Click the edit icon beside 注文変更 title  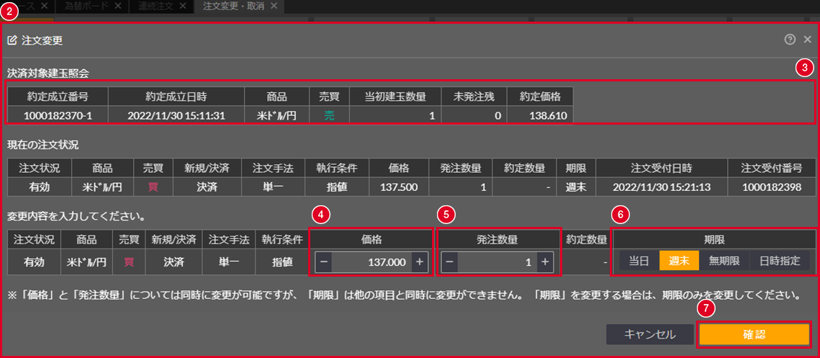click(12, 40)
